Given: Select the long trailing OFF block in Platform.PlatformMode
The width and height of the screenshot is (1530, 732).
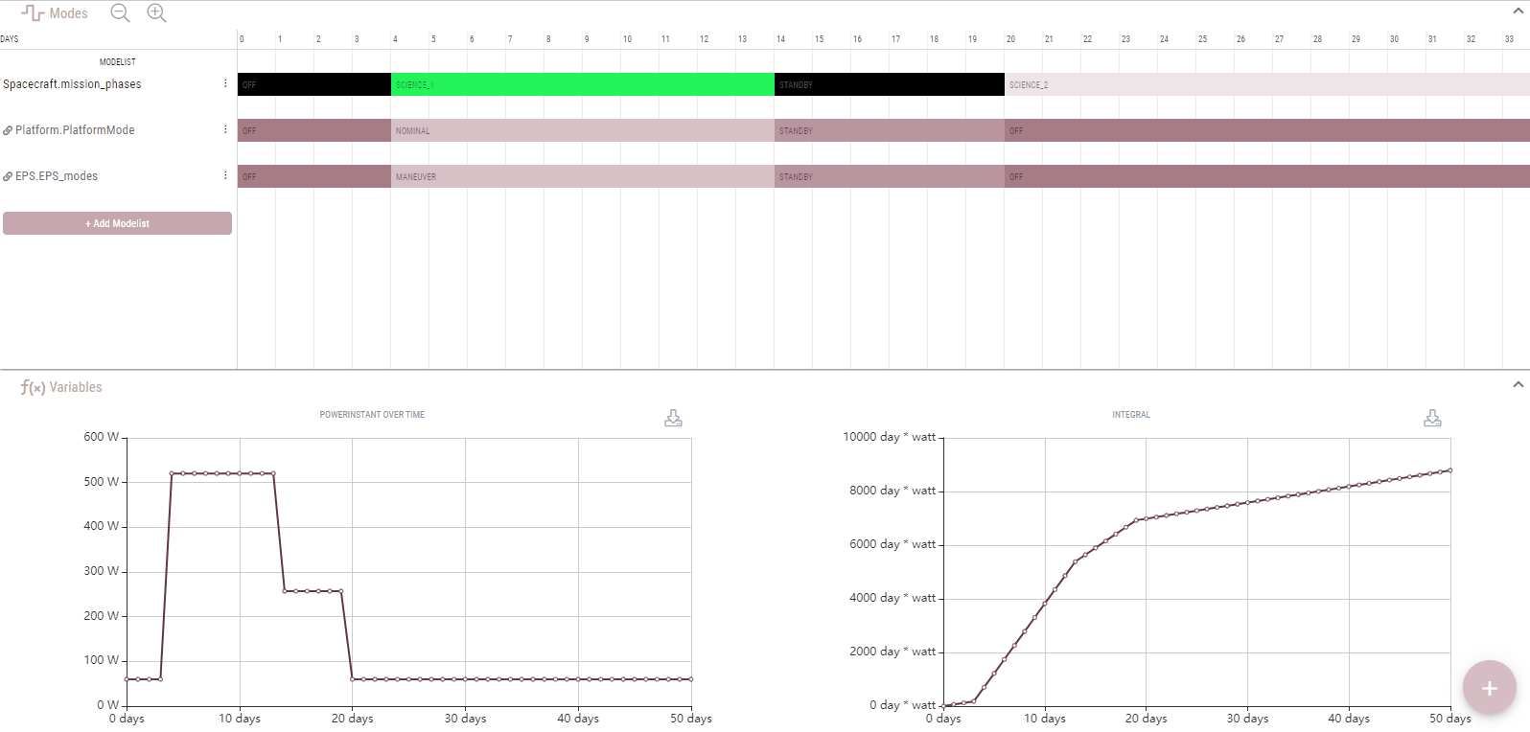Looking at the screenshot, I should tap(1267, 130).
